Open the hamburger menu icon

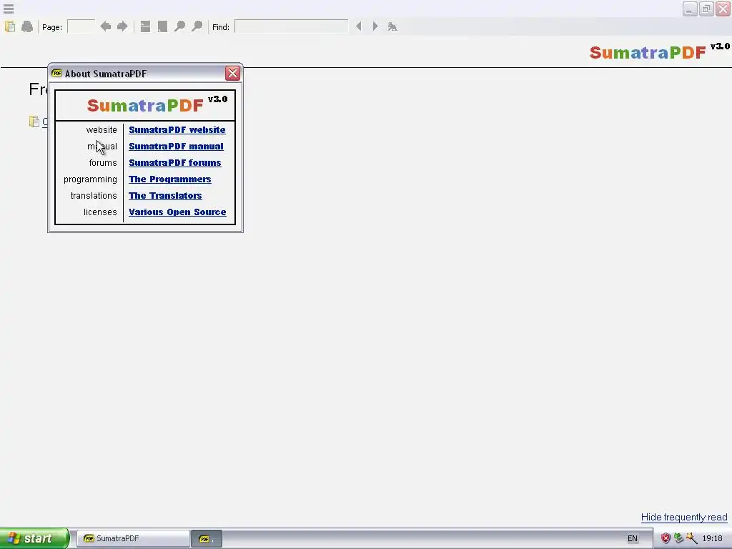9,9
